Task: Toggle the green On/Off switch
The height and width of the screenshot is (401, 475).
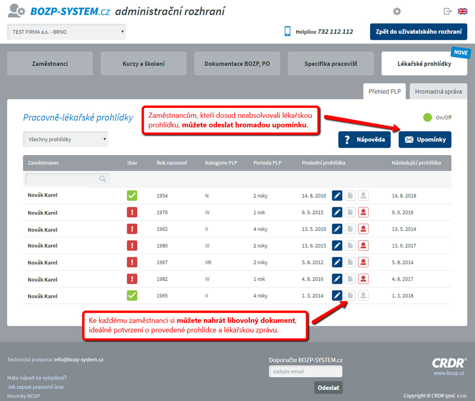Action: [x=427, y=117]
